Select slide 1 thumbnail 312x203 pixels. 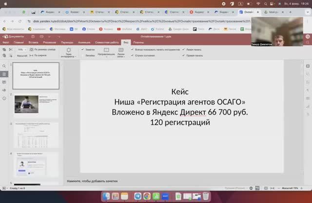click(x=36, y=75)
